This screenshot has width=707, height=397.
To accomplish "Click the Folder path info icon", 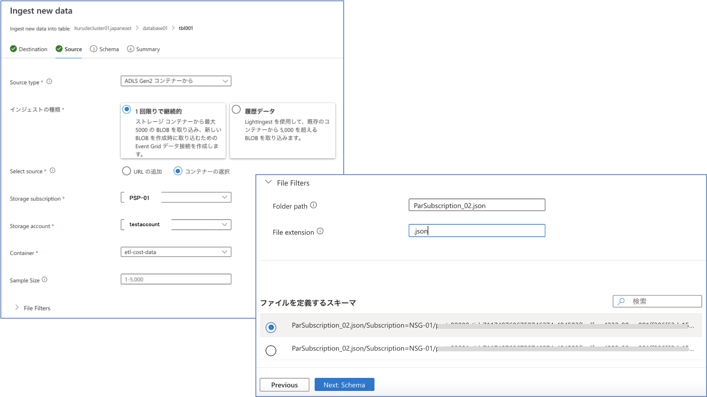I will tap(314, 205).
